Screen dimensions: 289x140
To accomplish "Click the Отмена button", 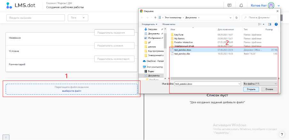I will tap(269, 89).
